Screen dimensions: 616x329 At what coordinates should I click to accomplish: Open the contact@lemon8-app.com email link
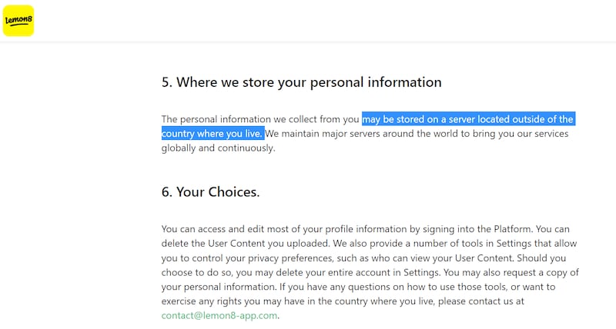tap(219, 315)
